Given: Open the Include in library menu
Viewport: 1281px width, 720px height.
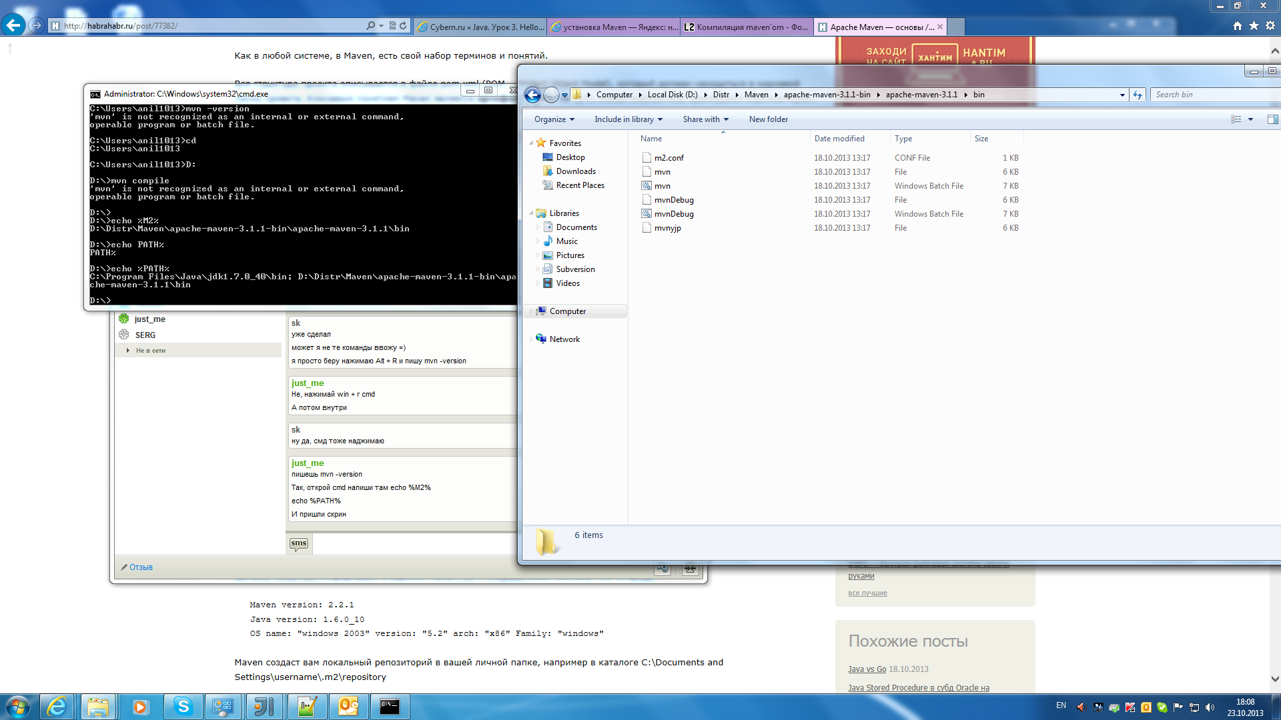Looking at the screenshot, I should click(628, 119).
